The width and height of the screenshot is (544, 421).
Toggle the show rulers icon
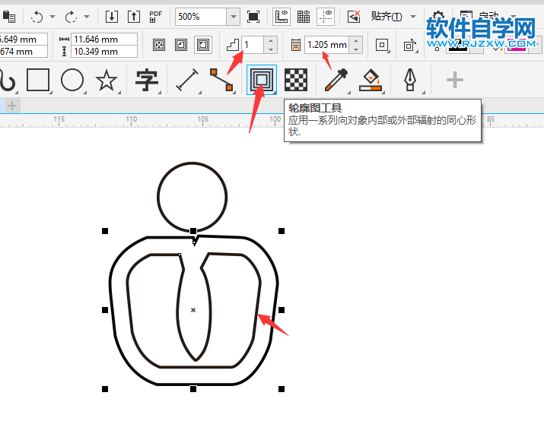[x=282, y=16]
